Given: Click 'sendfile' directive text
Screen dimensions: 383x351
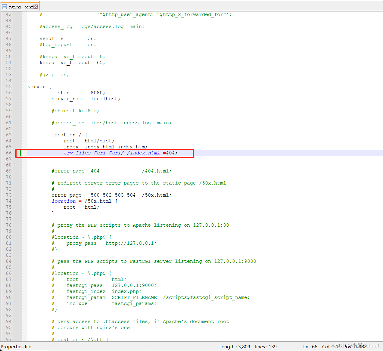Looking at the screenshot, I should (51, 39).
